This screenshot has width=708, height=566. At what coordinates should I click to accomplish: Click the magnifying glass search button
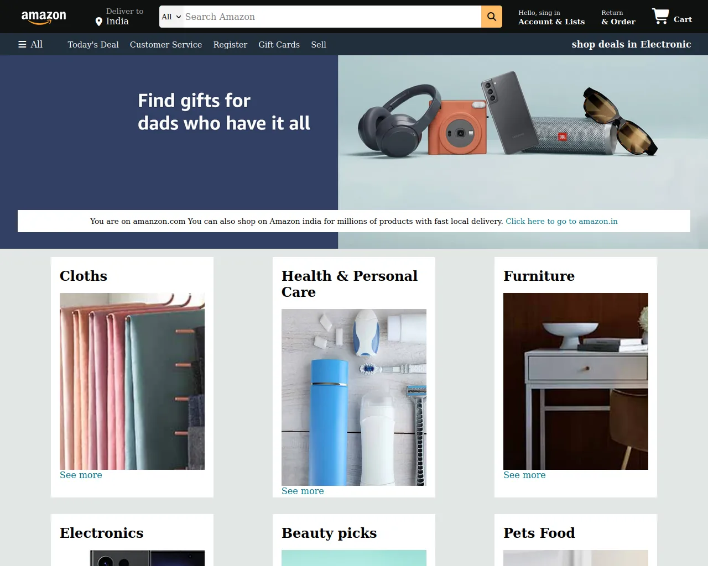point(492,17)
